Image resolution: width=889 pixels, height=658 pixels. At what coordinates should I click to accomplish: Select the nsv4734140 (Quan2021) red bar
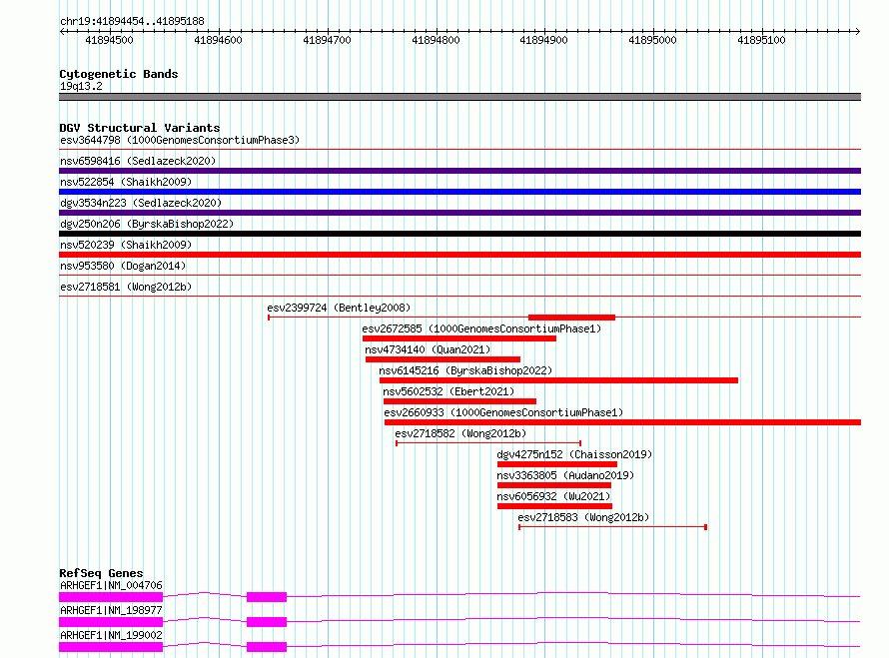443,359
